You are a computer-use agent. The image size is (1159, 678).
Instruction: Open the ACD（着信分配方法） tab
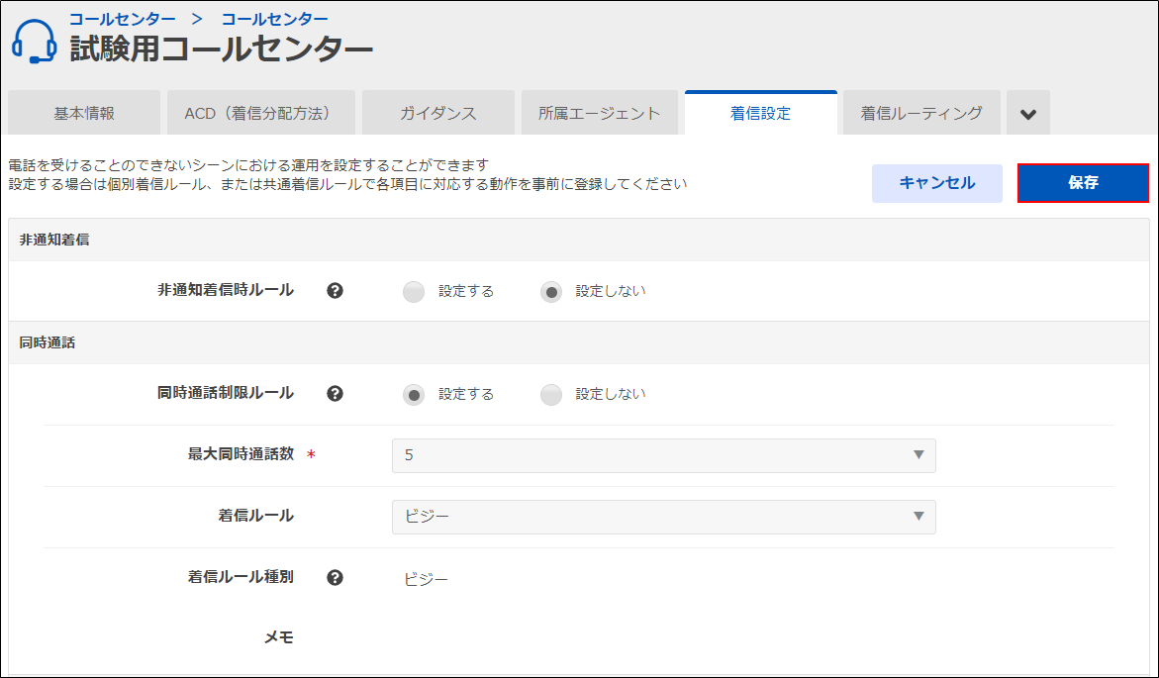[x=257, y=114]
